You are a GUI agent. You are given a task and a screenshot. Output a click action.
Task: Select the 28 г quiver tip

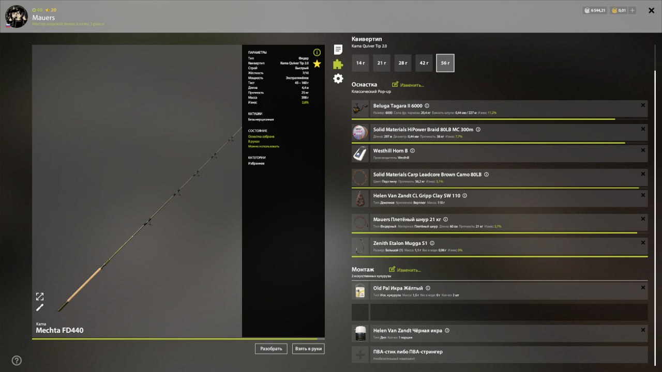coord(403,63)
